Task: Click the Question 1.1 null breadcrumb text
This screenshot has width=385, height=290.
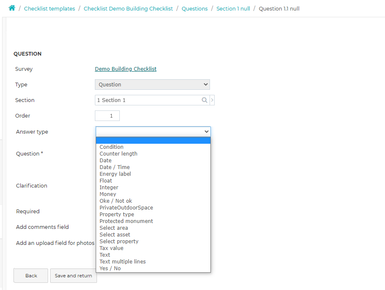Action: pyautogui.click(x=279, y=8)
